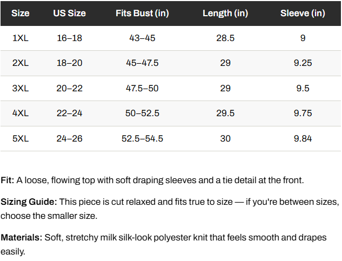Click the 47.5–50 bust measurement
The height and width of the screenshot is (261, 342).
coord(142,89)
